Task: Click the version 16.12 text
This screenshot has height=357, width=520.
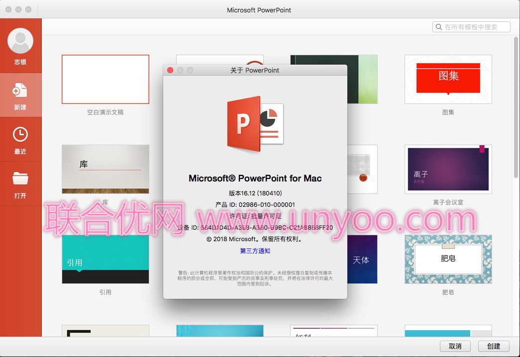Action: pyautogui.click(x=255, y=193)
